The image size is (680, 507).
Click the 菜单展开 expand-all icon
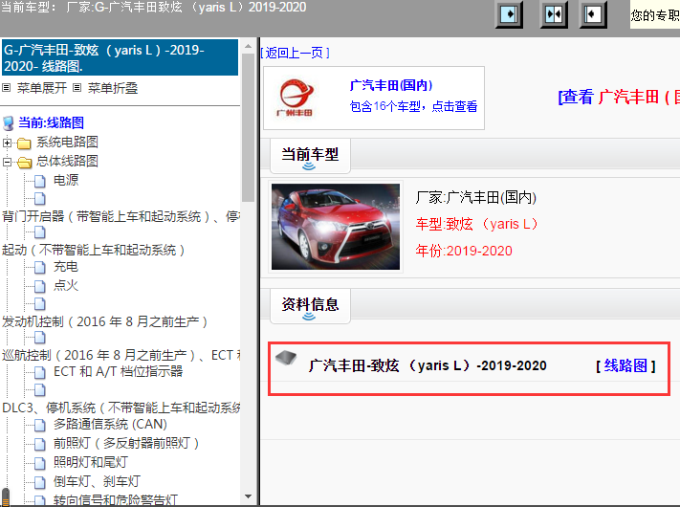[6, 88]
